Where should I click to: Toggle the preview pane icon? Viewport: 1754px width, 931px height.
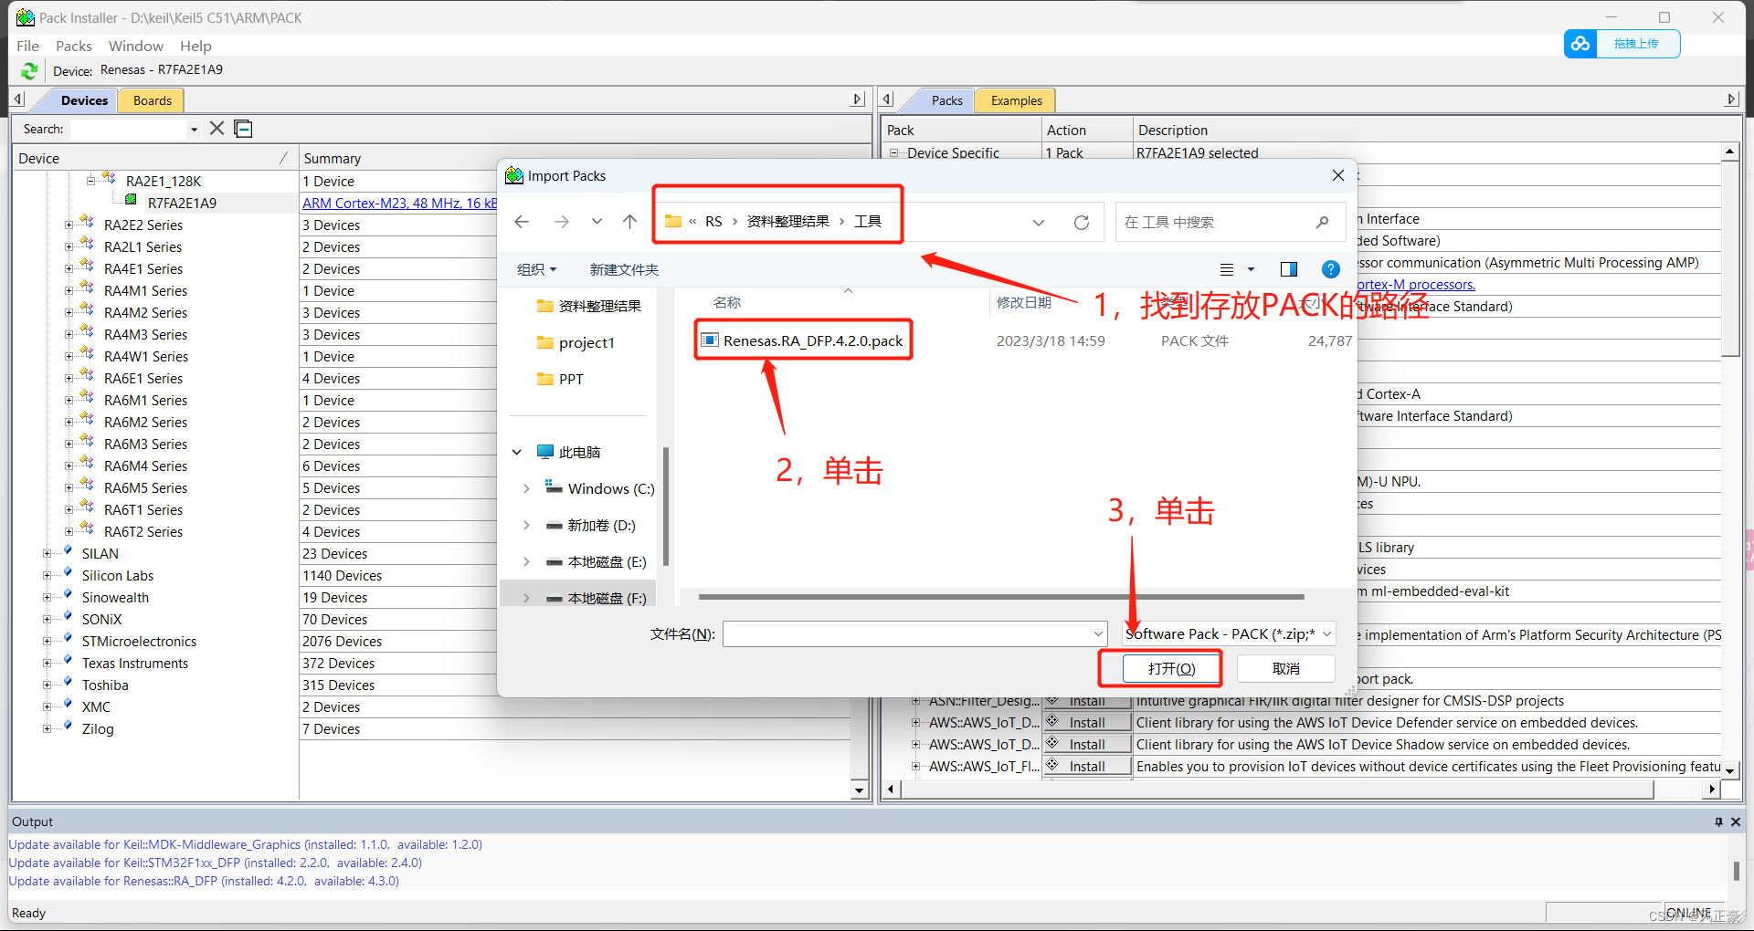pyautogui.click(x=1289, y=269)
